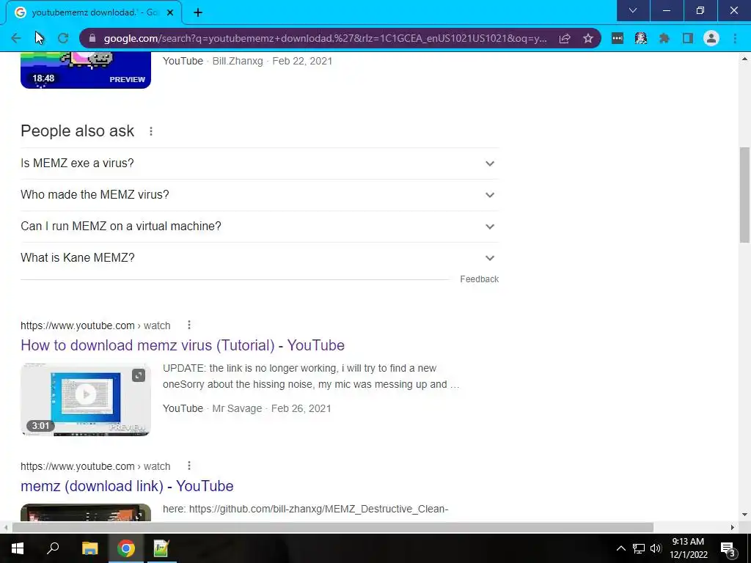This screenshot has height=563, width=751.
Task: Open More options beside People also ask
Action: point(151,131)
